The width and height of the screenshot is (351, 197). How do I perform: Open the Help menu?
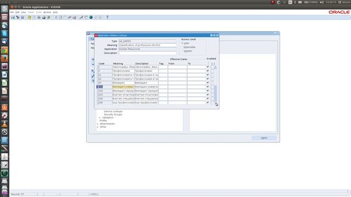click(x=55, y=12)
